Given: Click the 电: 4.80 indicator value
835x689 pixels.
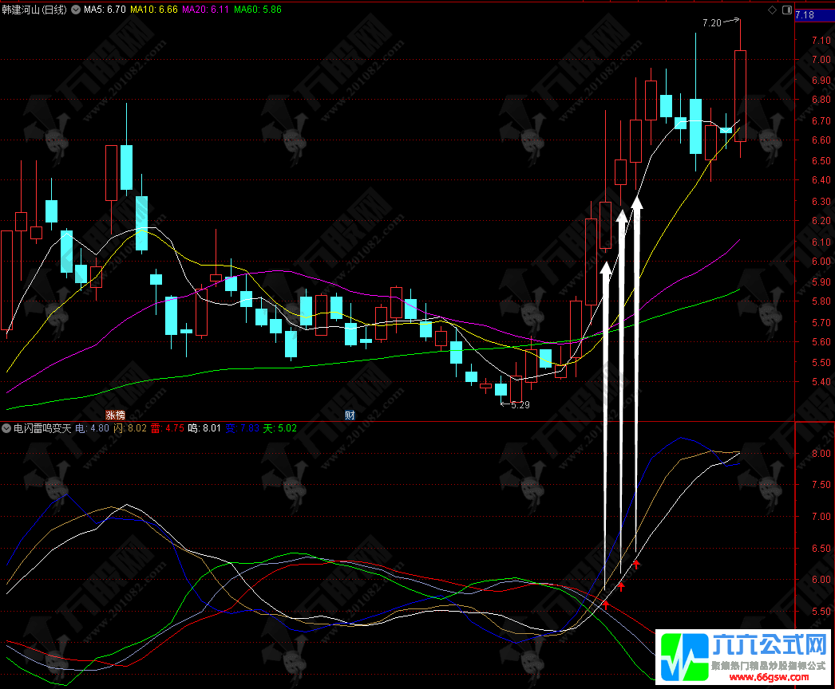Looking at the screenshot, I should click(x=92, y=428).
